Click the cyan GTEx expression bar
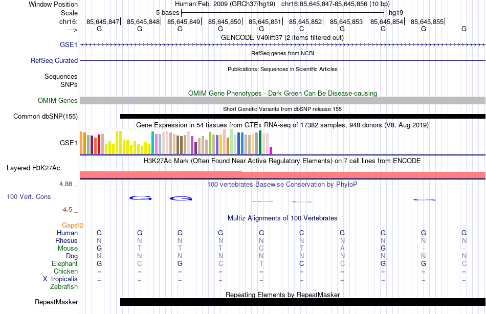 click(152, 143)
